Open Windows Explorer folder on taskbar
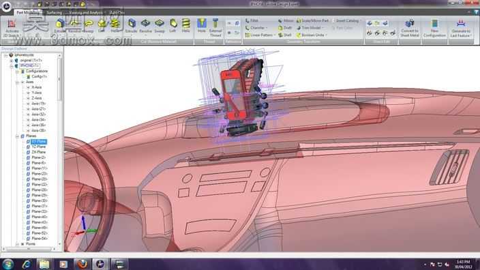The height and width of the screenshot is (270, 480). 44,264
